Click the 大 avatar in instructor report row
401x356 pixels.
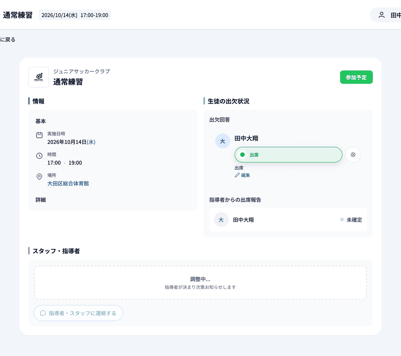[x=221, y=219]
